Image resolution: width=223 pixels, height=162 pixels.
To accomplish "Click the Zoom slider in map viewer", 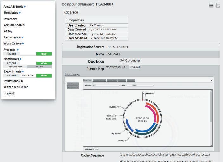I will coord(140,85).
